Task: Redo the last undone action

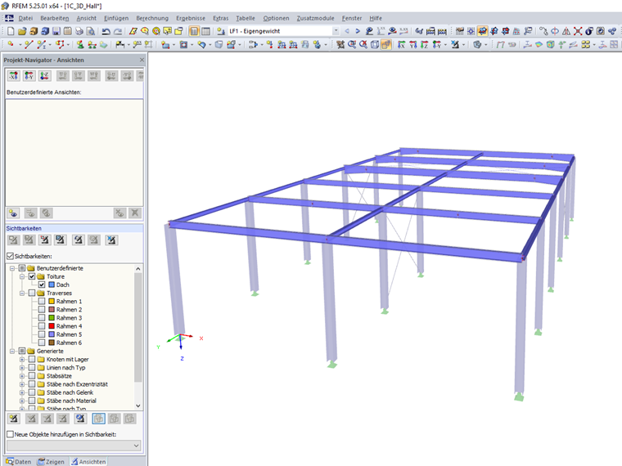Action: tap(118, 31)
